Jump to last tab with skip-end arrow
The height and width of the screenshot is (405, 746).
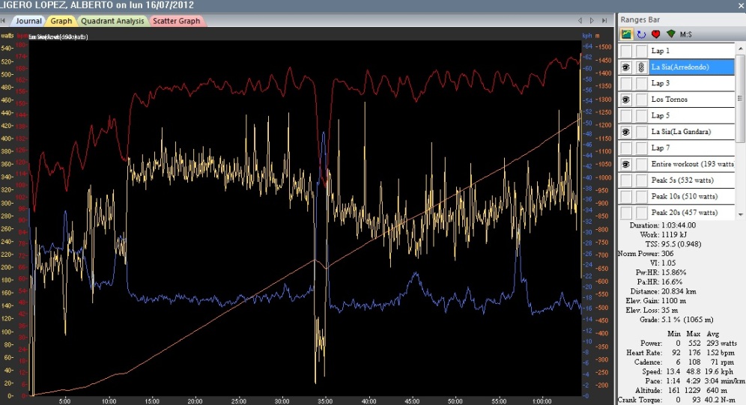tap(604, 21)
